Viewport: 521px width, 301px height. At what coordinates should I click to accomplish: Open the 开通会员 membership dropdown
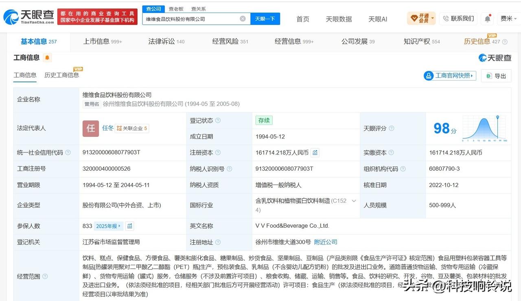(421, 18)
